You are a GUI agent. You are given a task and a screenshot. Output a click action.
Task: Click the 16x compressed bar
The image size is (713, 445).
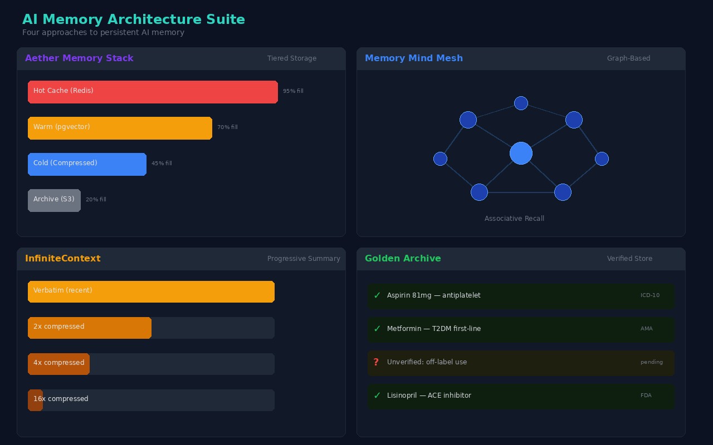(x=35, y=400)
